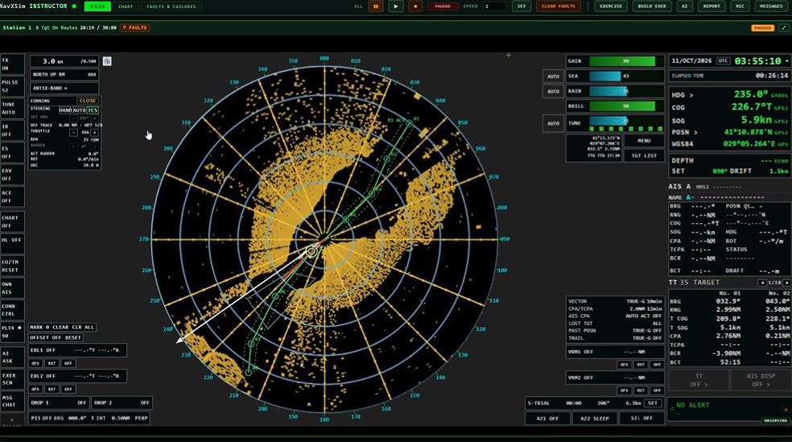This screenshot has height=442, width=792.
Task: Open the MSG CHAT sidebar button
Action: 12,401
